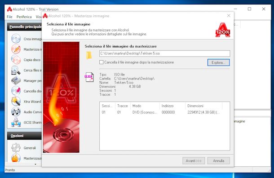Screen dimensions: 274x178
Task: Click the ISO file type icon
Action: coord(89,77)
